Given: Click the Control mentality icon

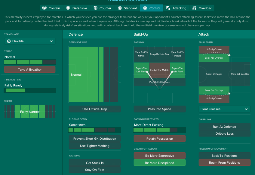Looking at the screenshot, I should (146, 8).
